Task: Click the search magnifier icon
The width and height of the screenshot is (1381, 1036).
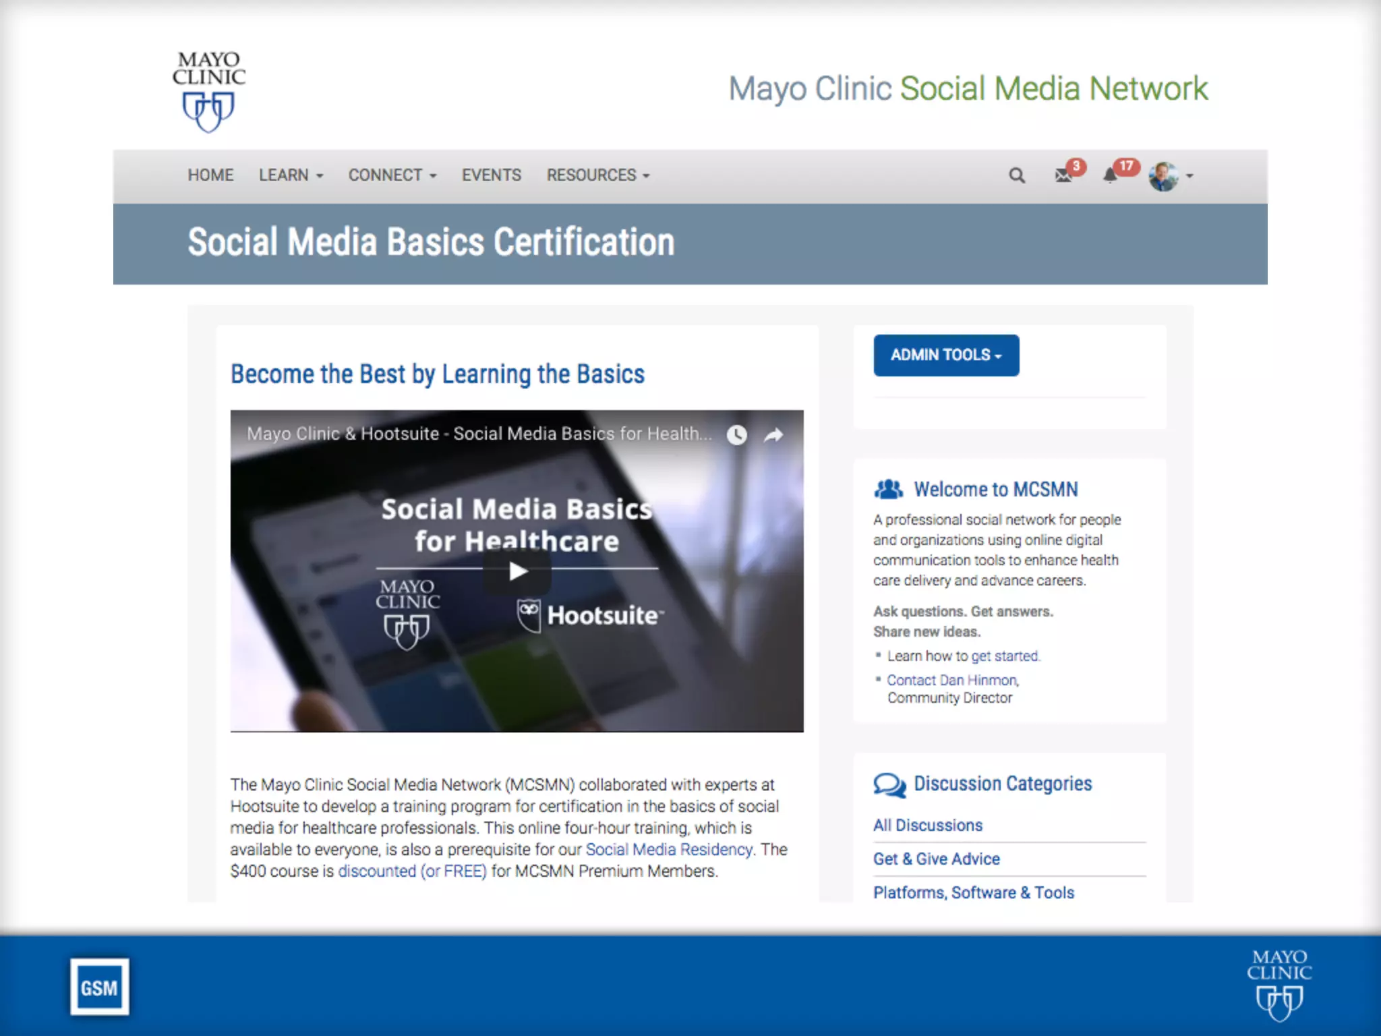Action: (1016, 176)
